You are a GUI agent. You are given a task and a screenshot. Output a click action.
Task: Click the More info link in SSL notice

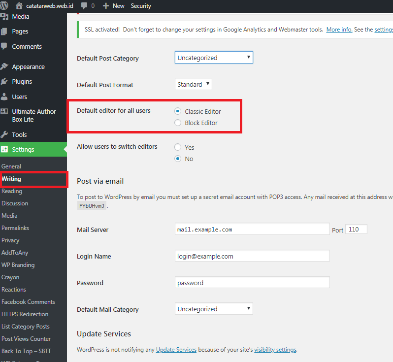point(339,30)
